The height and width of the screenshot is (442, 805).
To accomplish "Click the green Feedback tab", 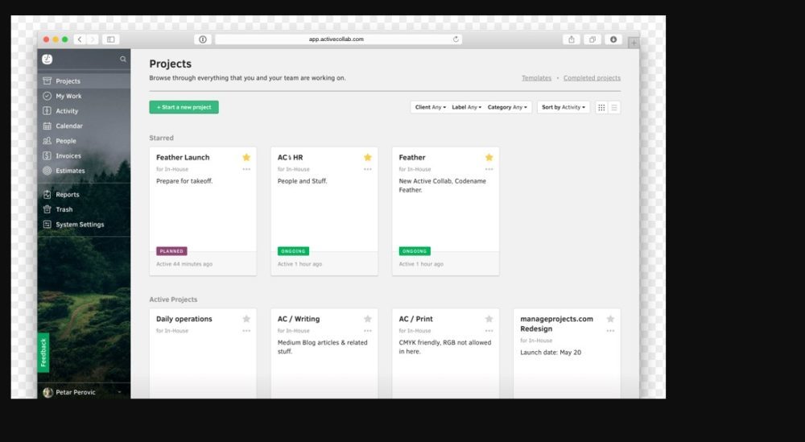I will [x=43, y=353].
